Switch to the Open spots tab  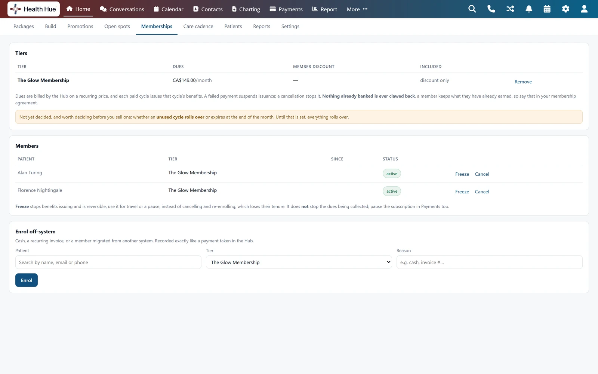[117, 26]
